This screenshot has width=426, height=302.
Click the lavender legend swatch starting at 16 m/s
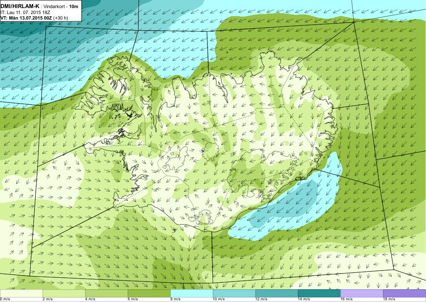(362, 293)
